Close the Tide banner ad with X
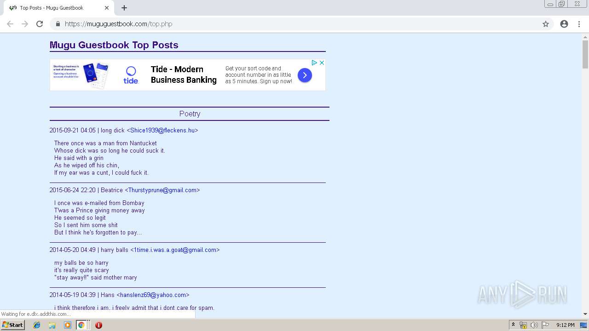589x331 pixels. (x=322, y=63)
